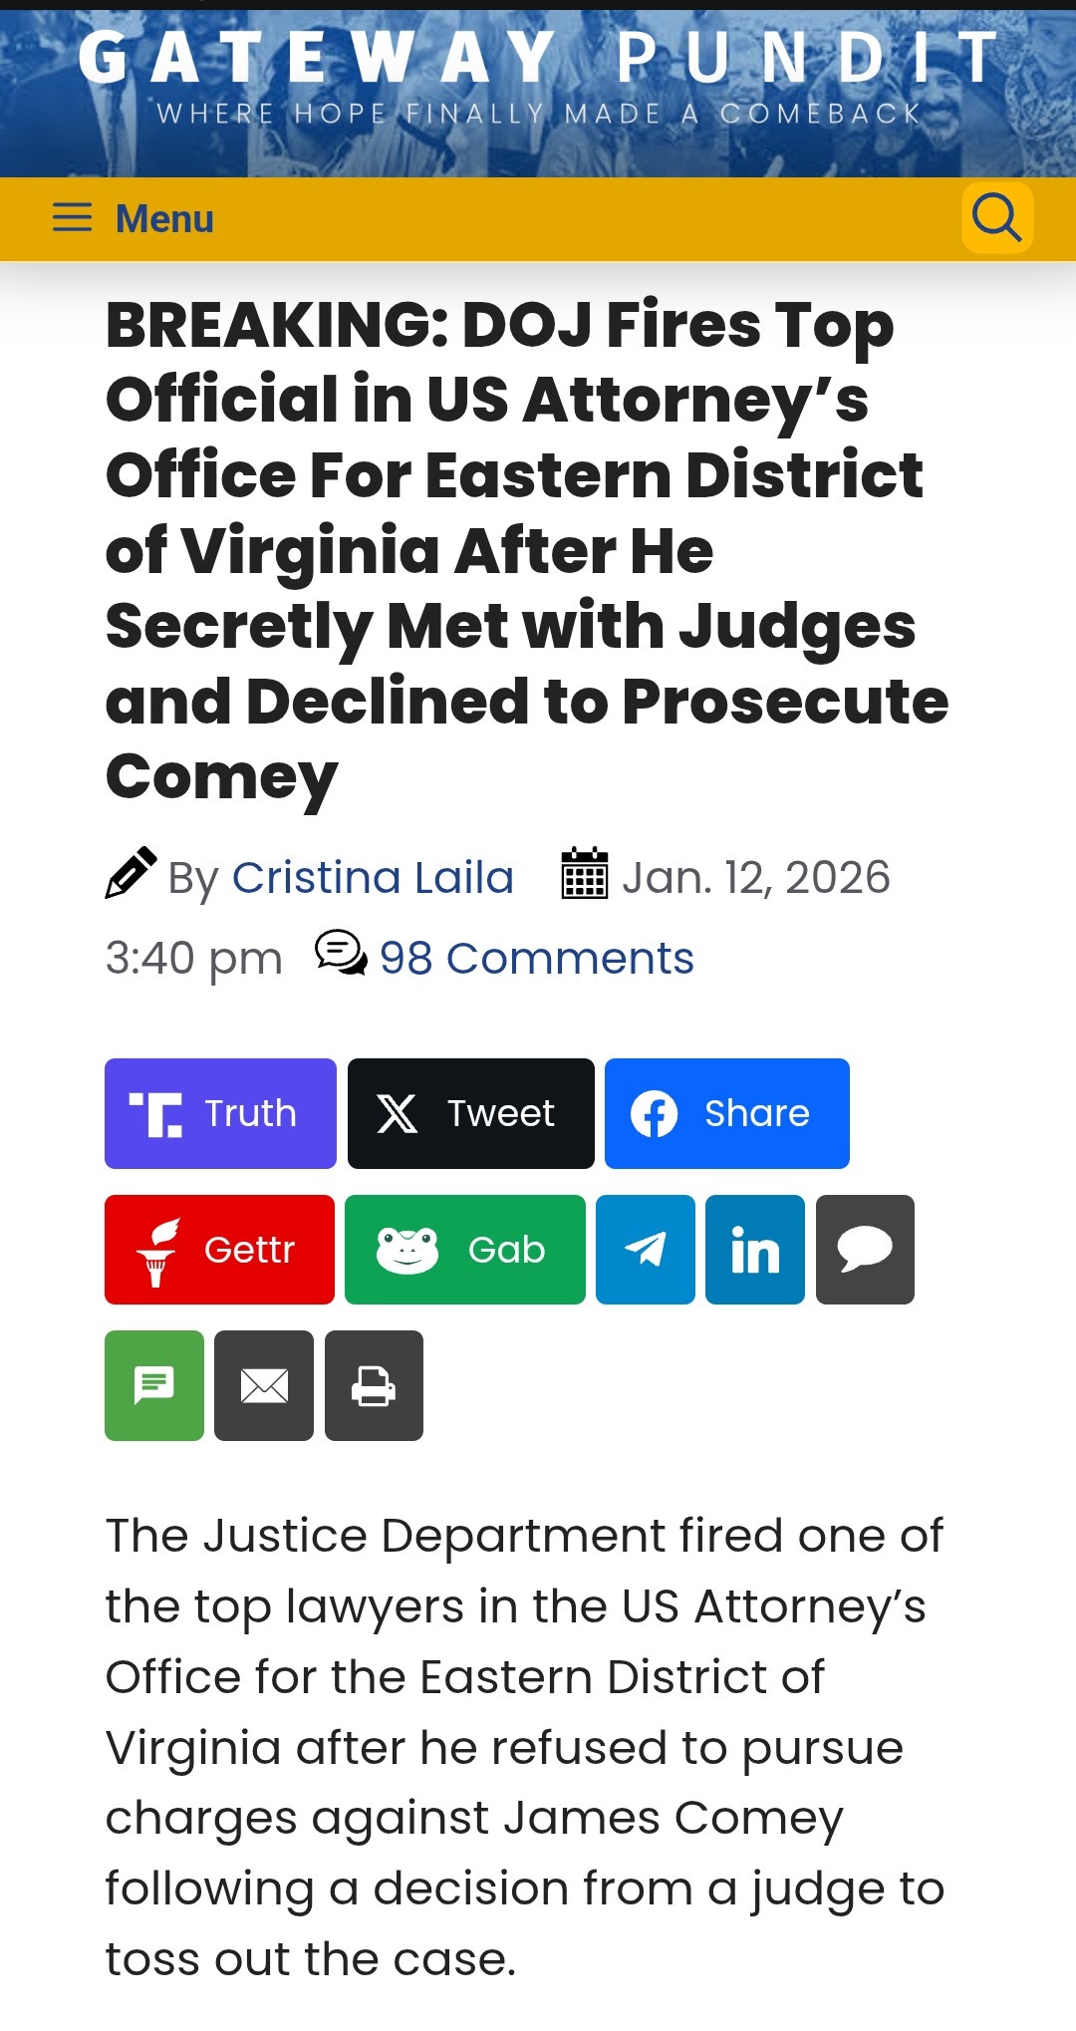The width and height of the screenshot is (1076, 2031).
Task: View the 98 Comments link
Action: pyautogui.click(x=536, y=959)
